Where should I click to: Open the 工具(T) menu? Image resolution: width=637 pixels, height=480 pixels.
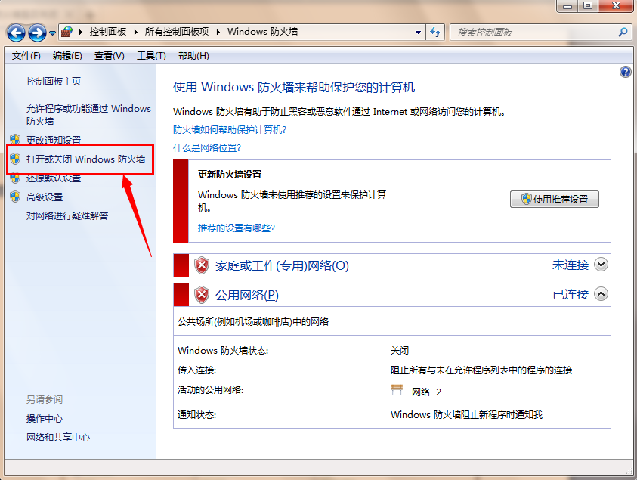pos(151,56)
